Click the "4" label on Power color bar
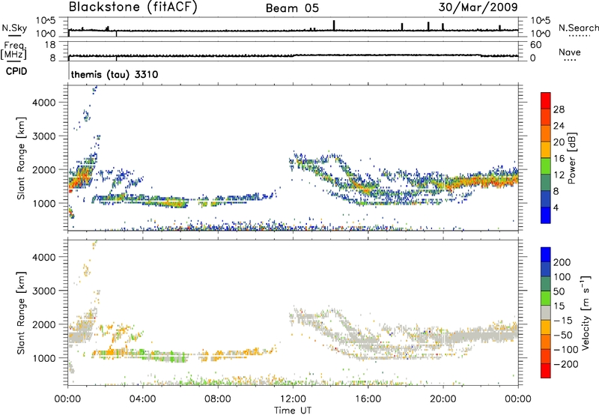Screen dimensions: 599x415 coord(556,207)
